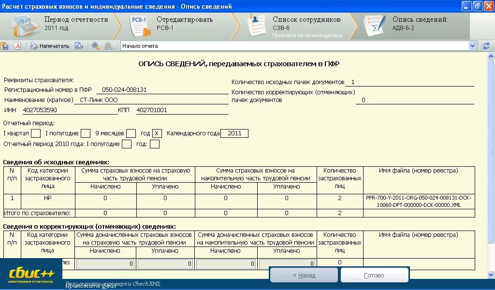Viewport: 495px width, 290px height.
Task: Toggle the год checkbox marked X
Action: (157, 133)
